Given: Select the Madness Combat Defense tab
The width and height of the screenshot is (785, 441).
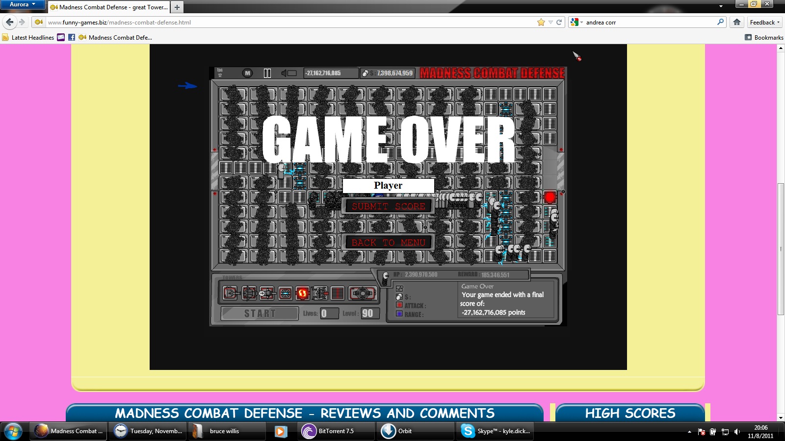Looking at the screenshot, I should [x=109, y=7].
